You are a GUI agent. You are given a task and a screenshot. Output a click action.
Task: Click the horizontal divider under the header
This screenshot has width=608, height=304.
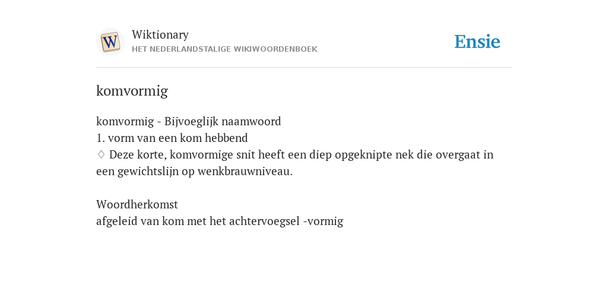pos(304,68)
